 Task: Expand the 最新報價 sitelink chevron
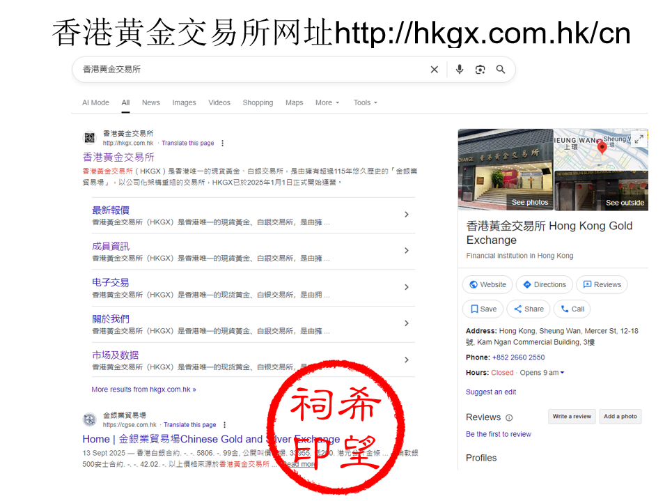point(407,215)
